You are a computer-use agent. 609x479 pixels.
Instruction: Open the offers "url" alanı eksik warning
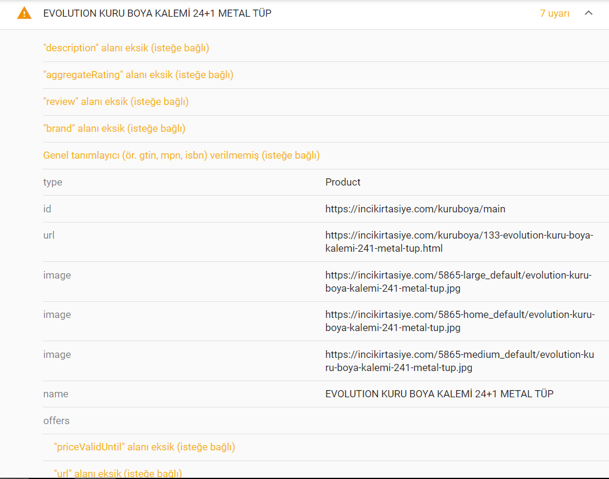click(x=118, y=473)
